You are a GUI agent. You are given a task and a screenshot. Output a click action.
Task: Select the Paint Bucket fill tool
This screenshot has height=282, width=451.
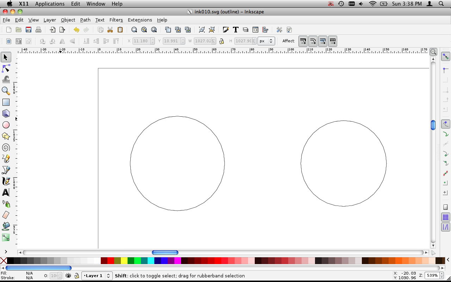tap(6, 226)
